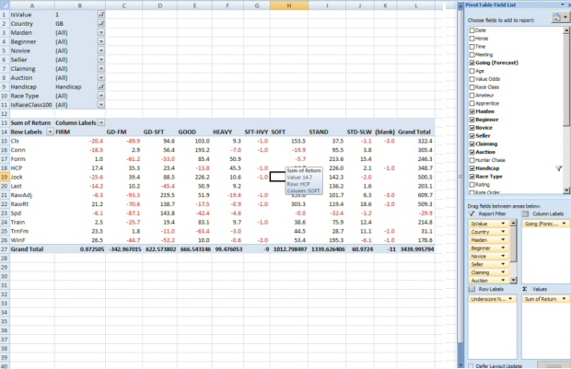Click the funnel icon beside Handicap field
Screen dimensions: 571x369
tap(559, 169)
